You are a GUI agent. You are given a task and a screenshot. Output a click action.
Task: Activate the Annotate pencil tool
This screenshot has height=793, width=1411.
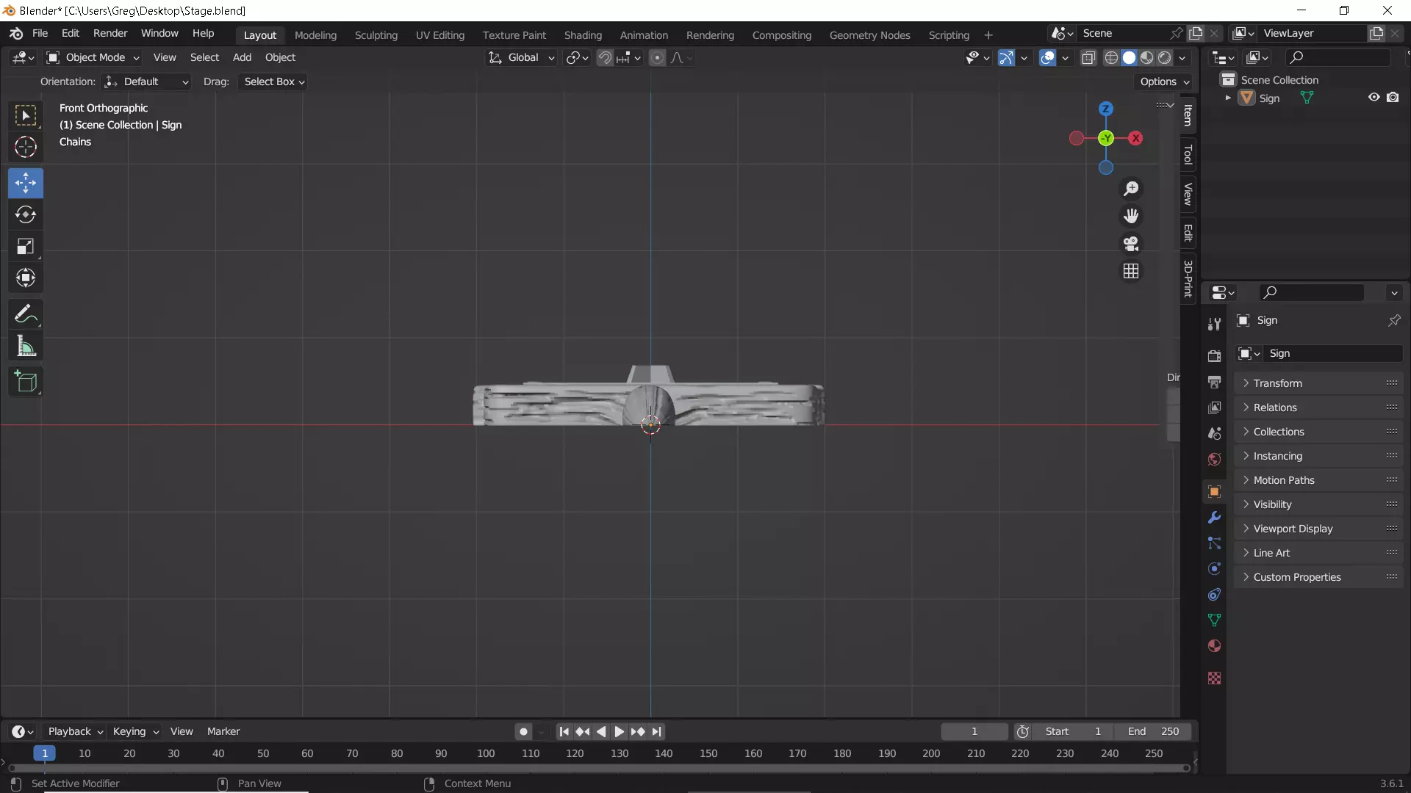click(26, 314)
